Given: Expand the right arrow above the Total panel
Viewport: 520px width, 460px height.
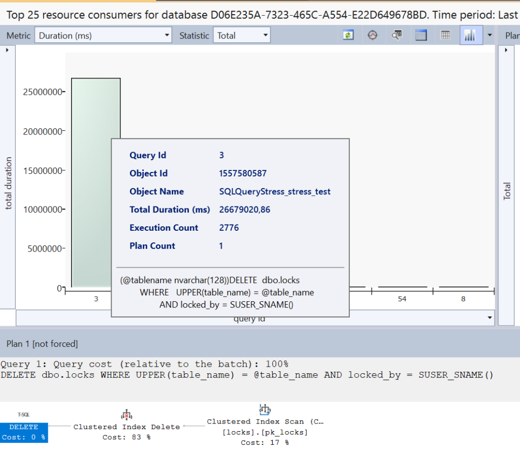Looking at the screenshot, I should tap(505, 50).
